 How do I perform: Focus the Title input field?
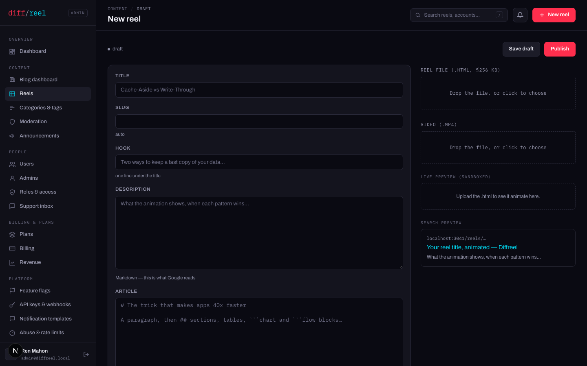(x=259, y=90)
